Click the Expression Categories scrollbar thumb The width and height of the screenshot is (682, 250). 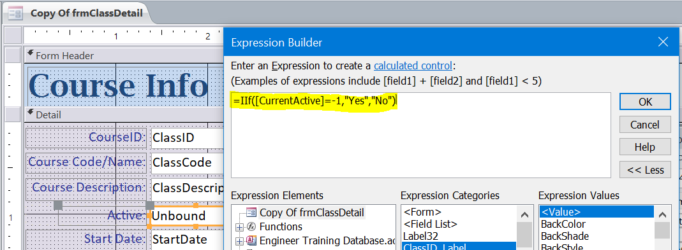click(x=524, y=233)
